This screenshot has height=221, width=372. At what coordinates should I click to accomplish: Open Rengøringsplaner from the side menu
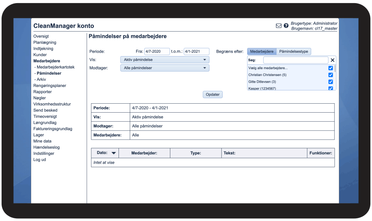tap(50, 86)
